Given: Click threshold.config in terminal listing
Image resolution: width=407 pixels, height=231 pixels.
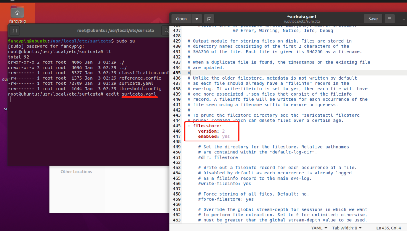Looking at the screenshot, I should (x=140, y=89).
